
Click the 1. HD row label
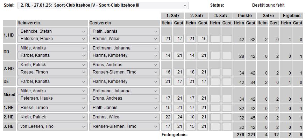[x=9, y=35]
